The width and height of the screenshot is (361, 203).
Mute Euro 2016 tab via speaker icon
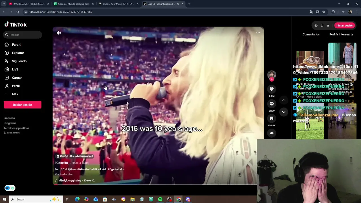[x=178, y=4]
